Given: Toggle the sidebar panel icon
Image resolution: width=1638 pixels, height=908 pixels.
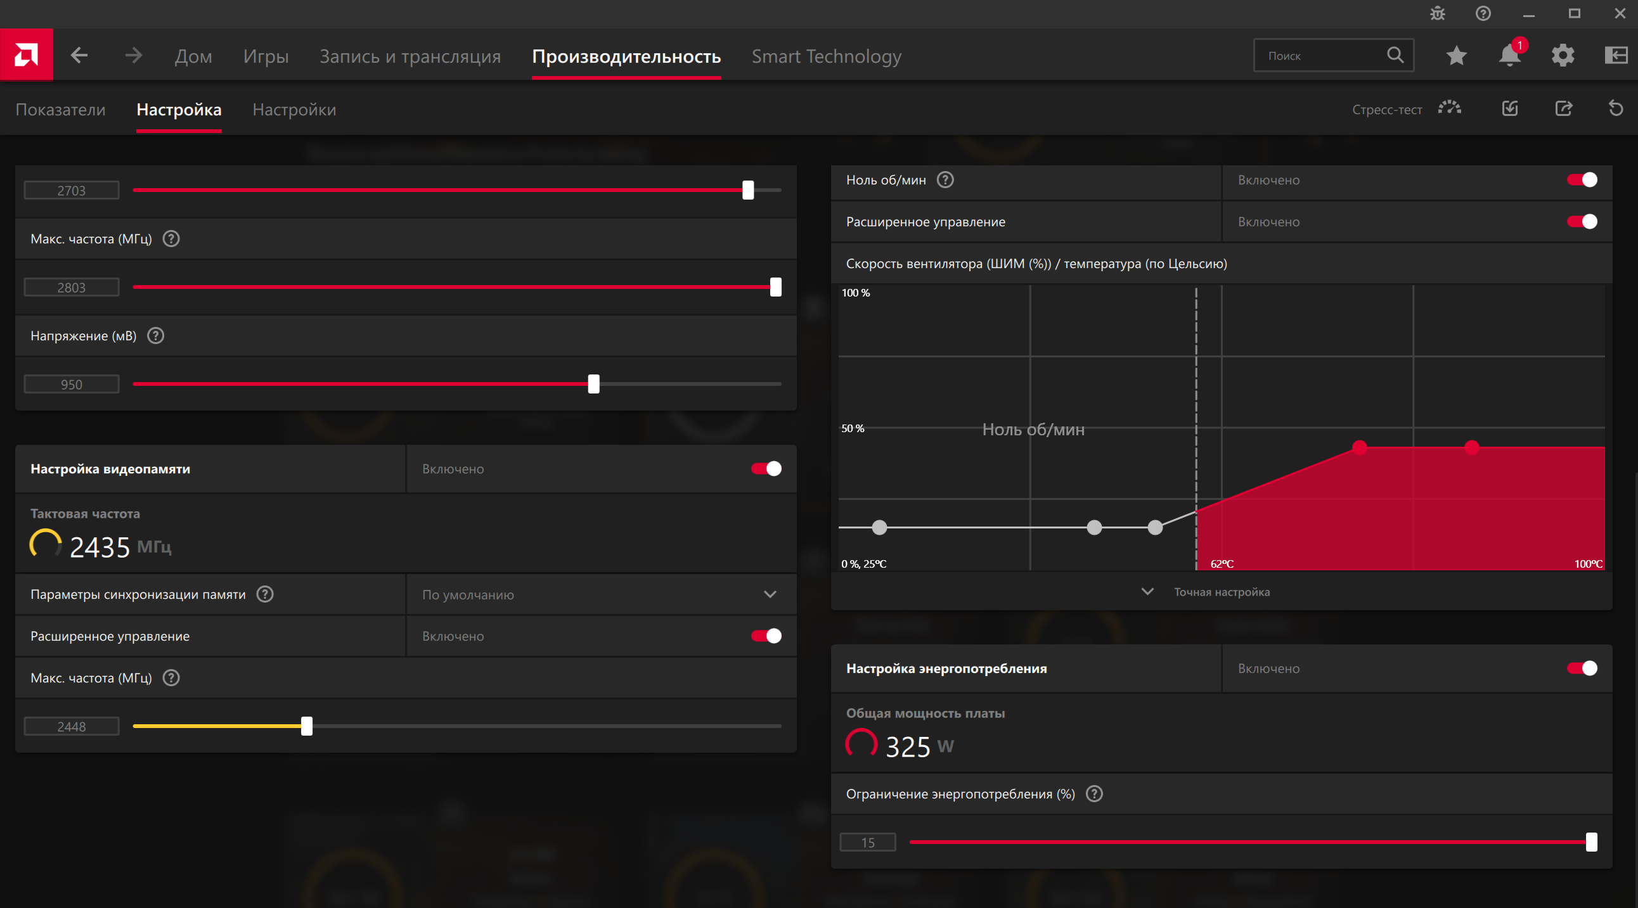Looking at the screenshot, I should 1616,56.
